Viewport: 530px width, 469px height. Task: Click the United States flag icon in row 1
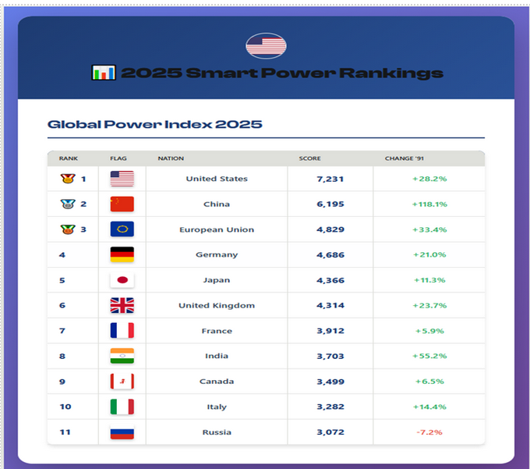[122, 179]
